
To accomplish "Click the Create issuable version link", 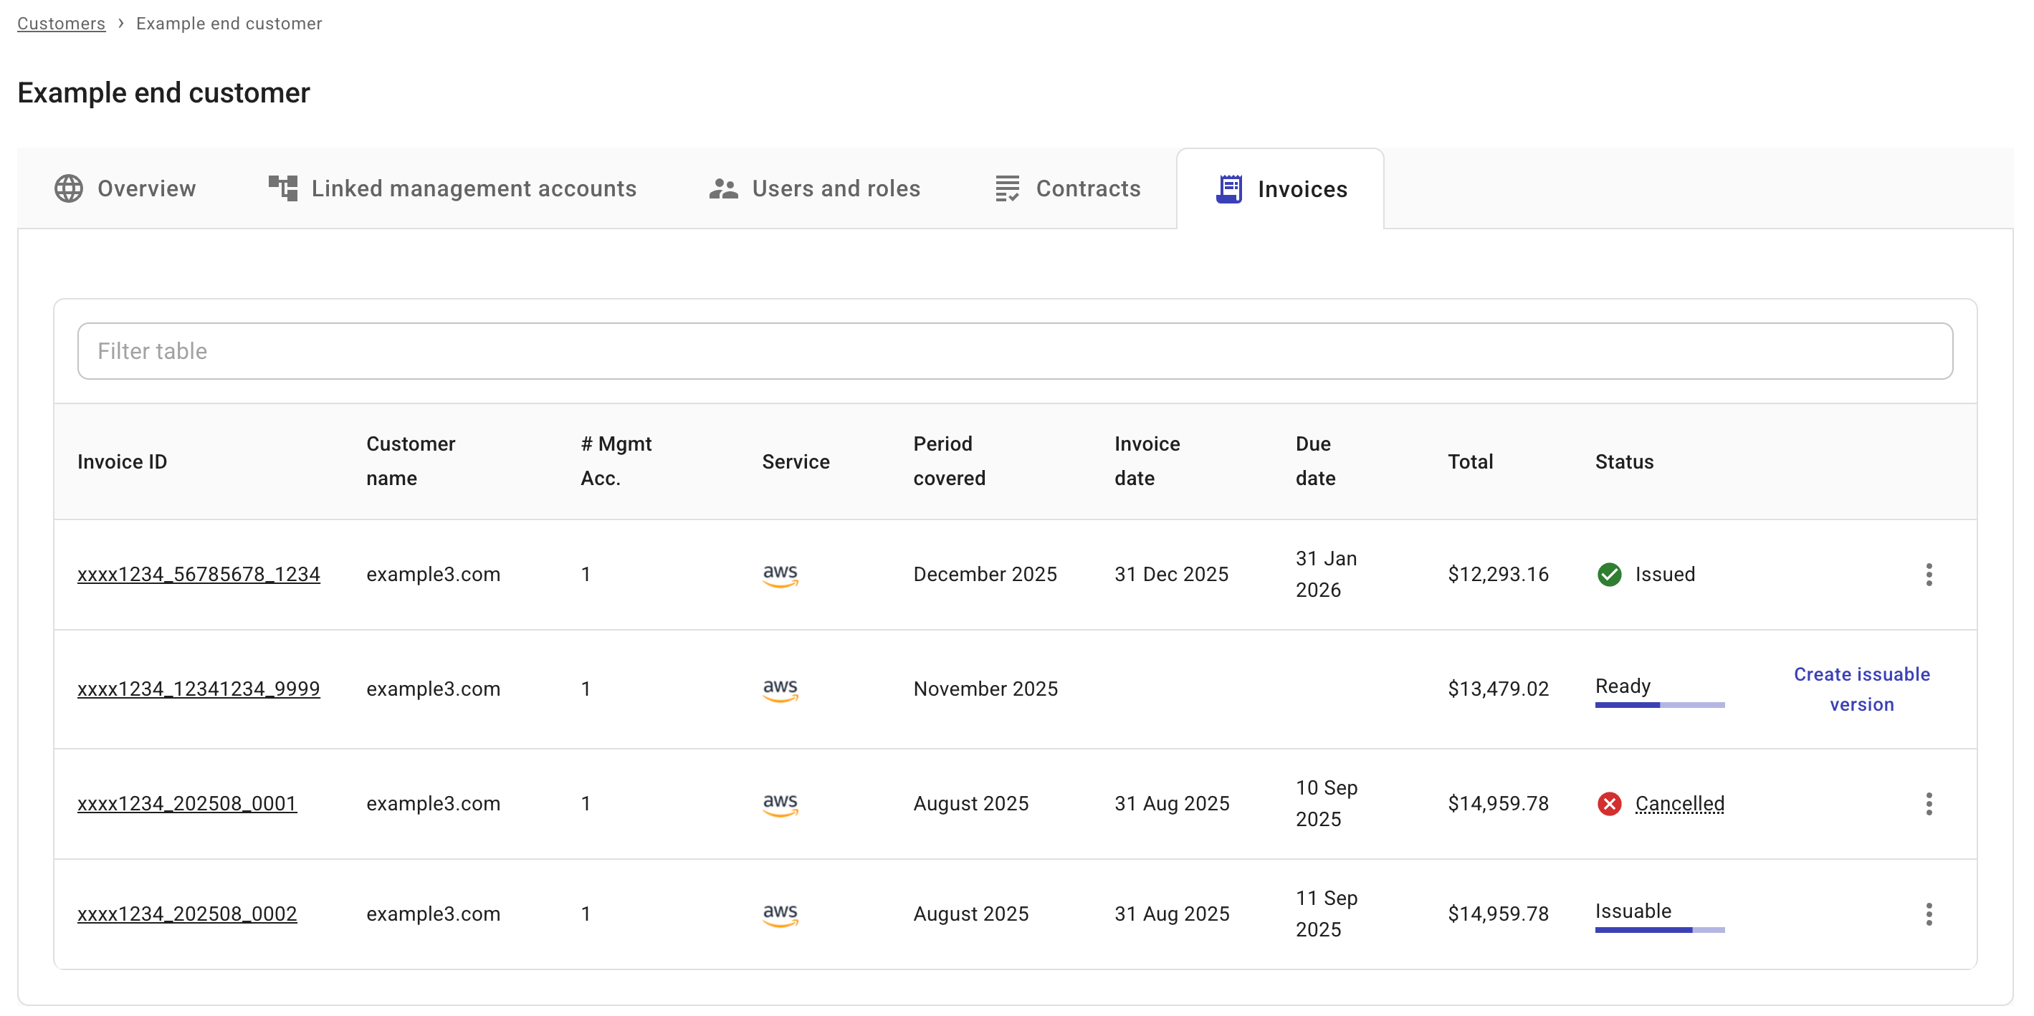I will point(1861,689).
